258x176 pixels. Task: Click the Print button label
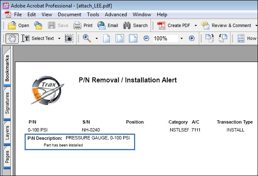pyautogui.click(x=88, y=25)
